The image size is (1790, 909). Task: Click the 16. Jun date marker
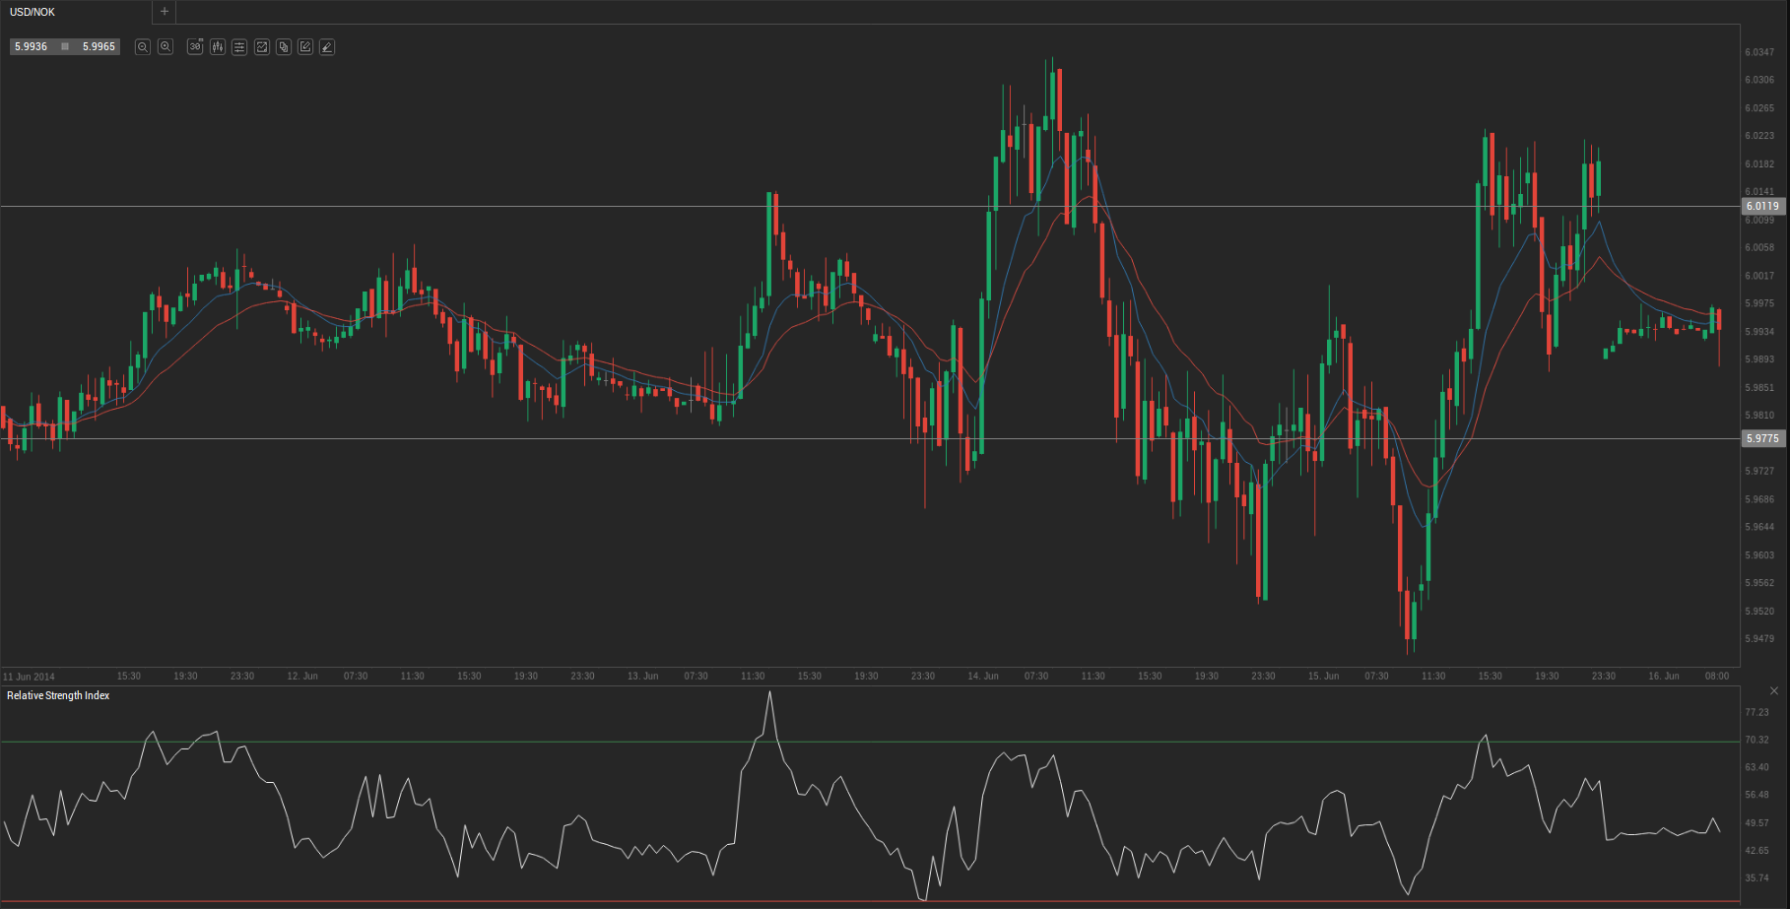[1664, 677]
